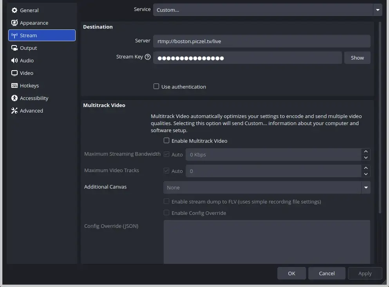
Task: Click the Destination section heading
Action: (98, 27)
